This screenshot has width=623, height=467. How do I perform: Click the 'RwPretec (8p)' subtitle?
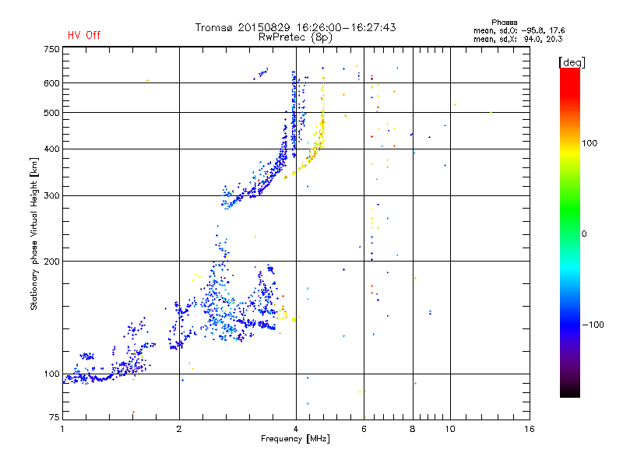(295, 37)
